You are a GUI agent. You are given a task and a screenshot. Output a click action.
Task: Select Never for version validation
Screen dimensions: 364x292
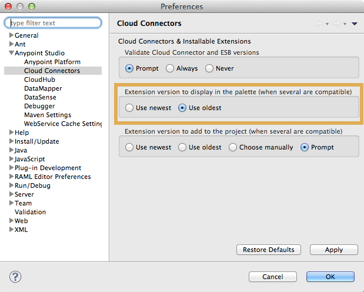click(x=209, y=68)
